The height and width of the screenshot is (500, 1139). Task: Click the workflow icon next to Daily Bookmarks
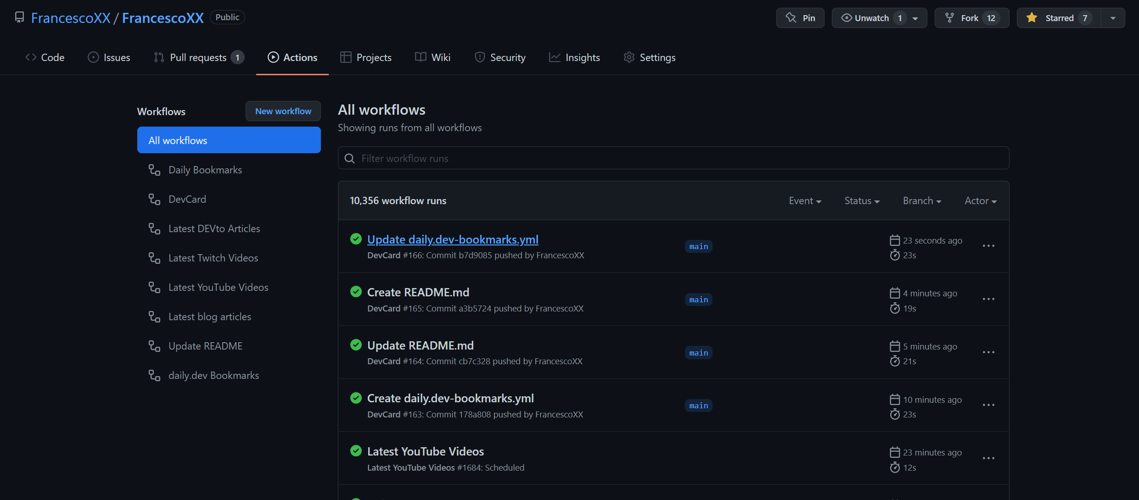pos(154,170)
